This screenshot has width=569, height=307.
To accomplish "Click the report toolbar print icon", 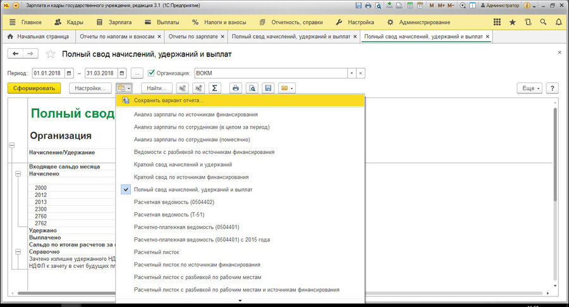I will pyautogui.click(x=236, y=88).
